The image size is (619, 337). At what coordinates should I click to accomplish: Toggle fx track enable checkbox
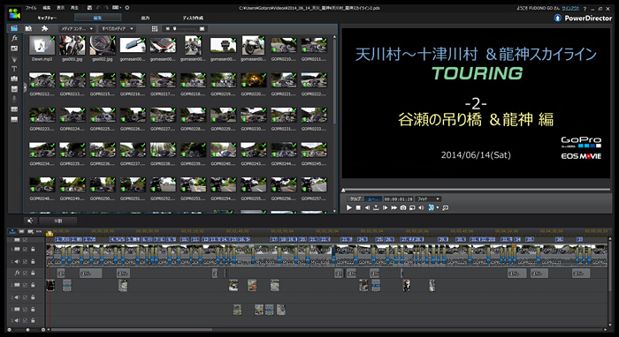(26, 273)
